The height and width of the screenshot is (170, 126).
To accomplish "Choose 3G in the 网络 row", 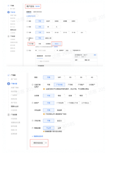I will coord(81,77).
